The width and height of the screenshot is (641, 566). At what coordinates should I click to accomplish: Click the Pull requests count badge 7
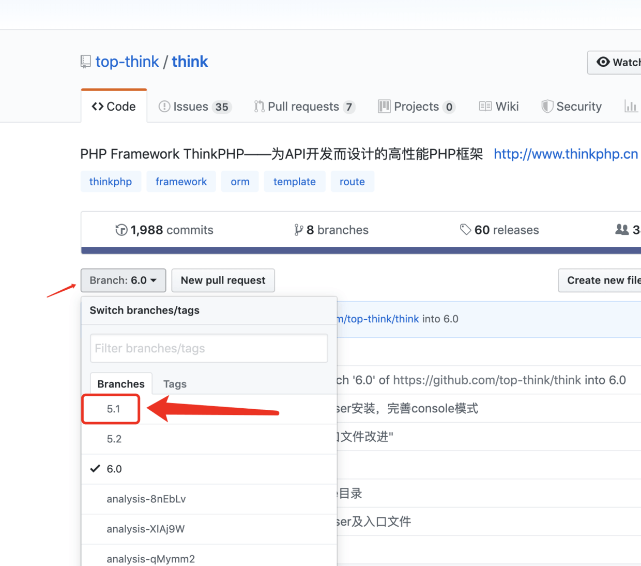(x=349, y=107)
